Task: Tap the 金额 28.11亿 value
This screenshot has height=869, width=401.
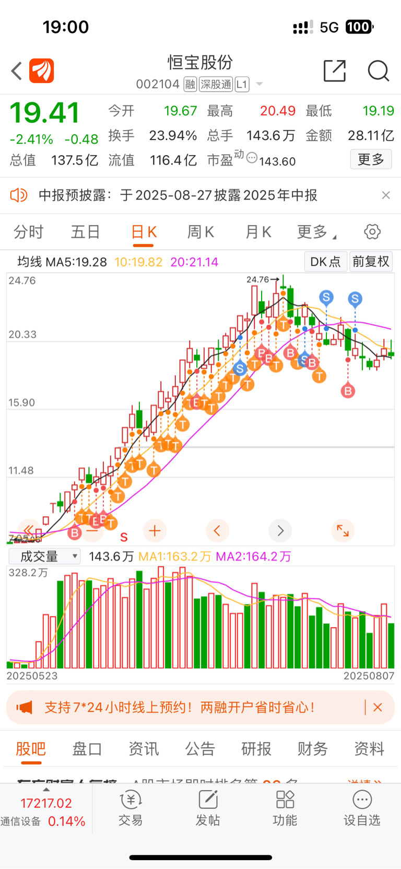Action: tap(371, 136)
